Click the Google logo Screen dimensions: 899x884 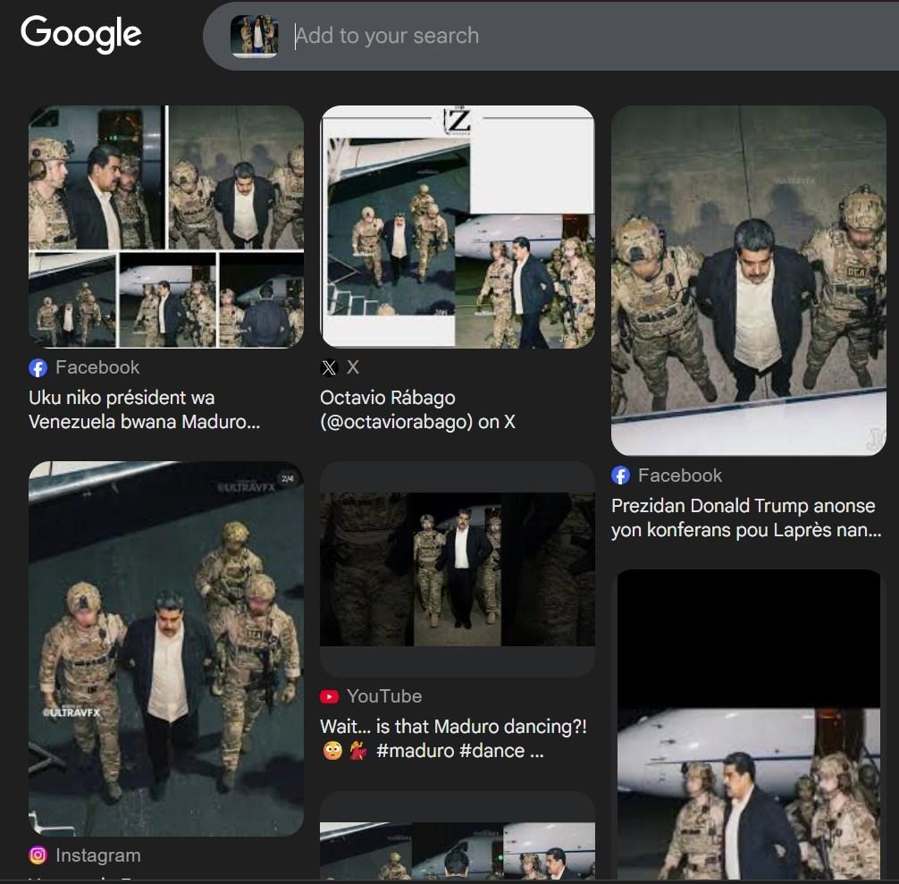(81, 35)
